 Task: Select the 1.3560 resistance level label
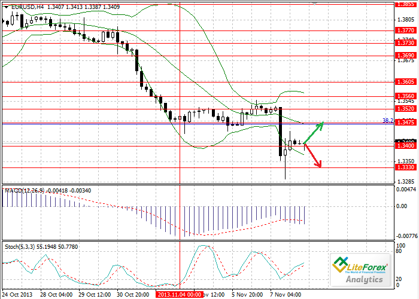click(405, 96)
